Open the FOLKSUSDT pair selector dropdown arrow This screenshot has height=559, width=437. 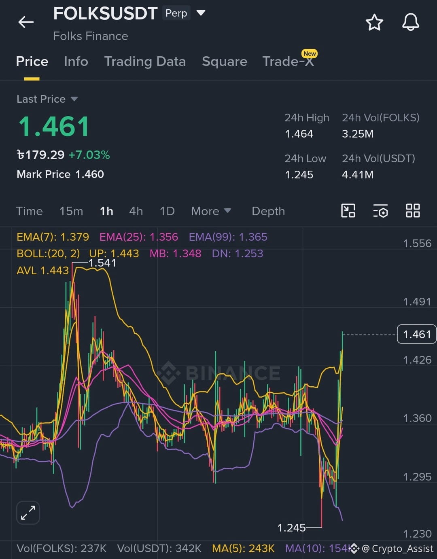click(201, 13)
